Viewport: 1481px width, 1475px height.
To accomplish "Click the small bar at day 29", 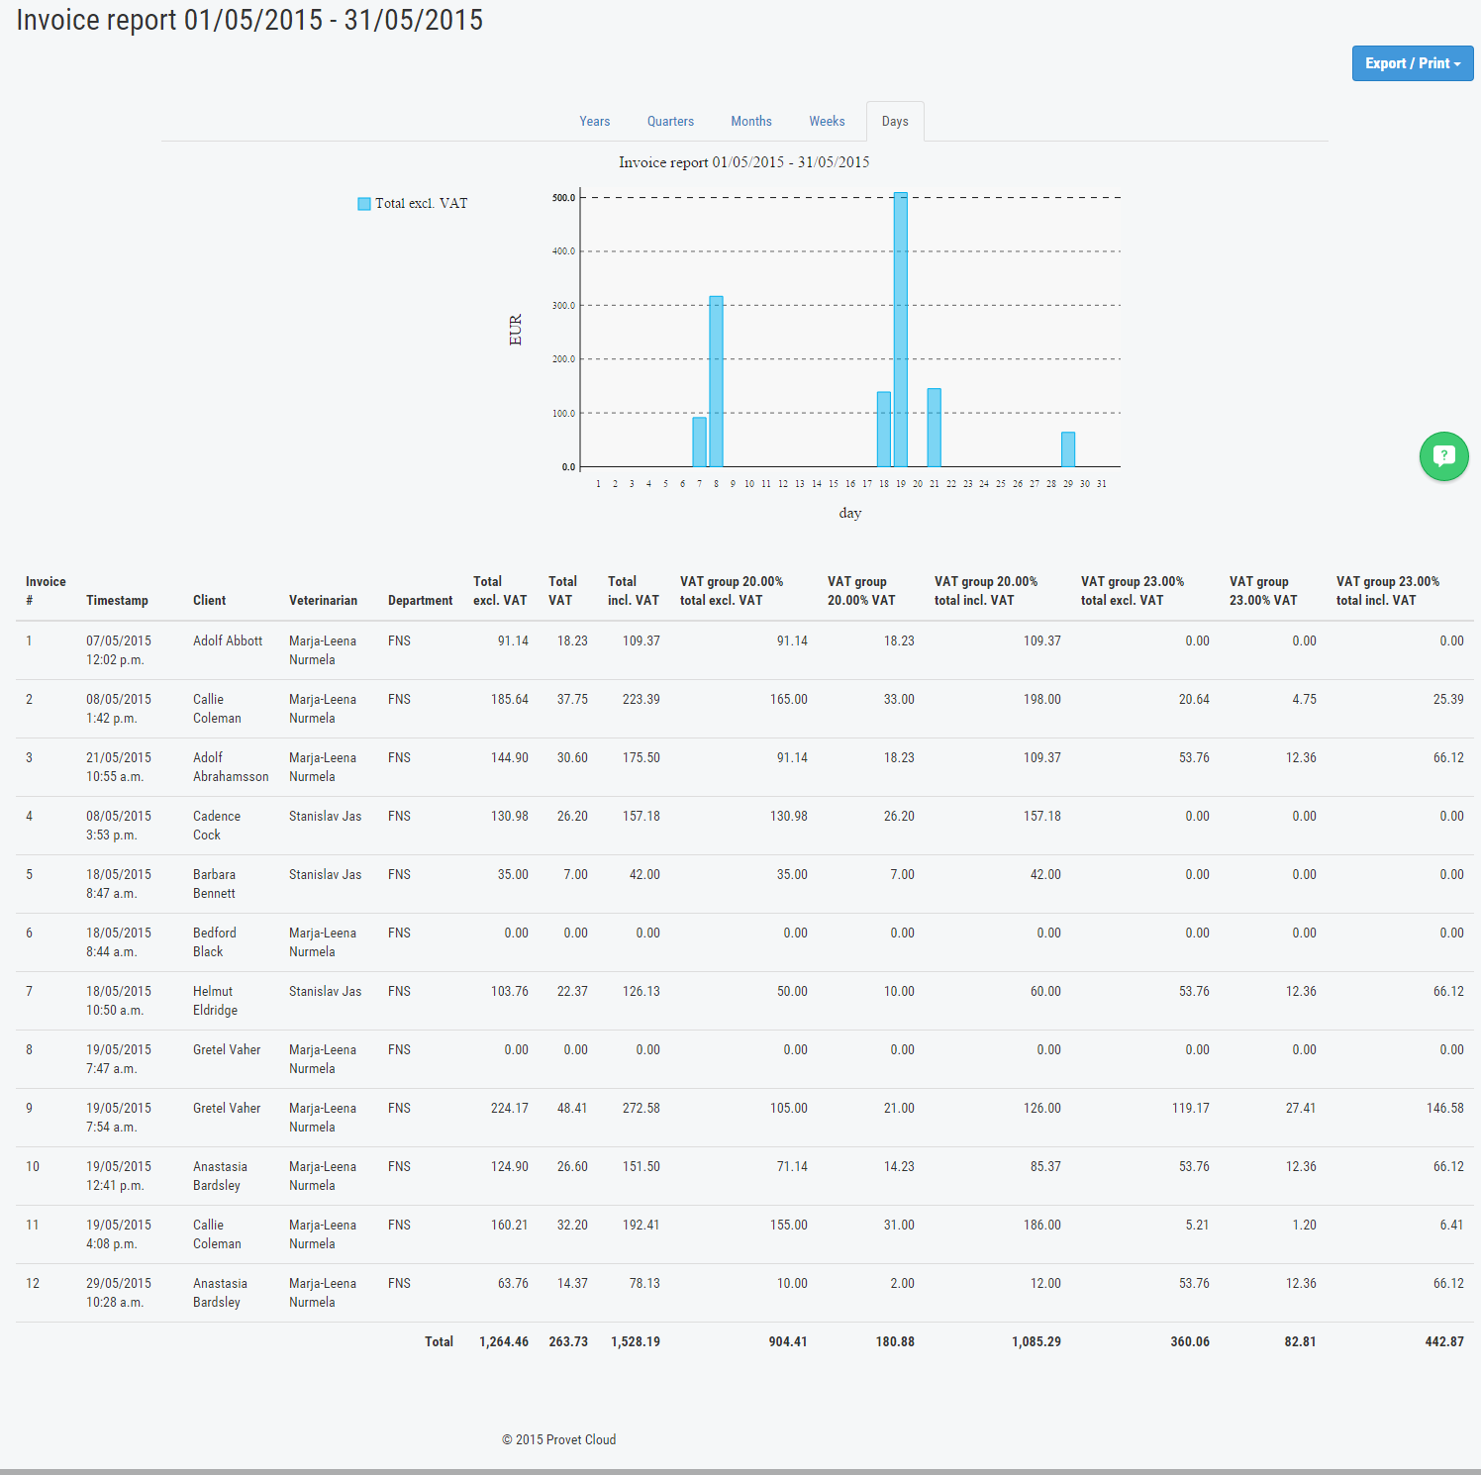I will (1067, 450).
